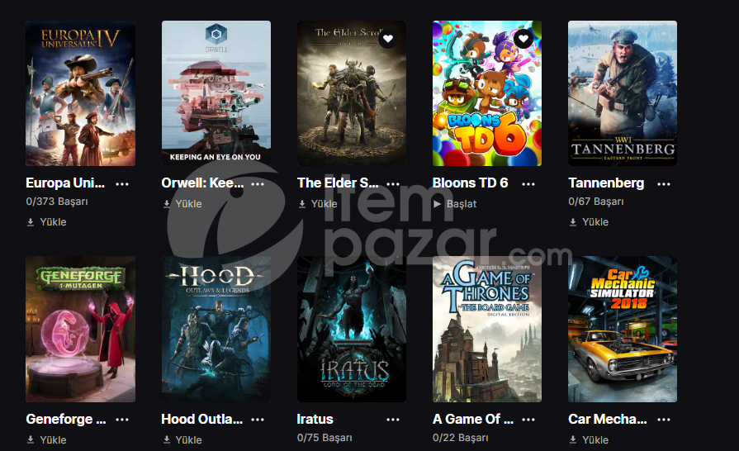Click Yükle under Car Mechanic Simulator
Screen dimensions: 739x451
tap(589, 439)
